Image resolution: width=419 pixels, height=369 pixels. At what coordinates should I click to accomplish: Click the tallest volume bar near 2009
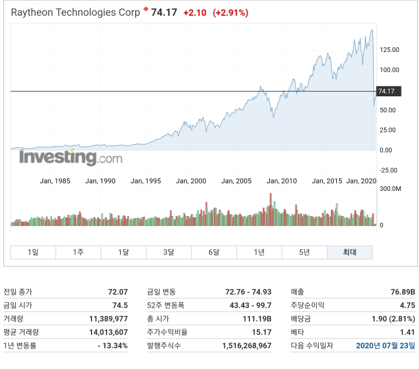pyautogui.click(x=271, y=209)
